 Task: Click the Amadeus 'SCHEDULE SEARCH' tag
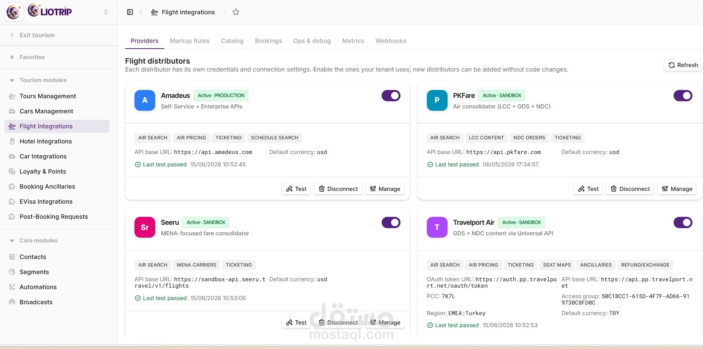[x=275, y=138]
